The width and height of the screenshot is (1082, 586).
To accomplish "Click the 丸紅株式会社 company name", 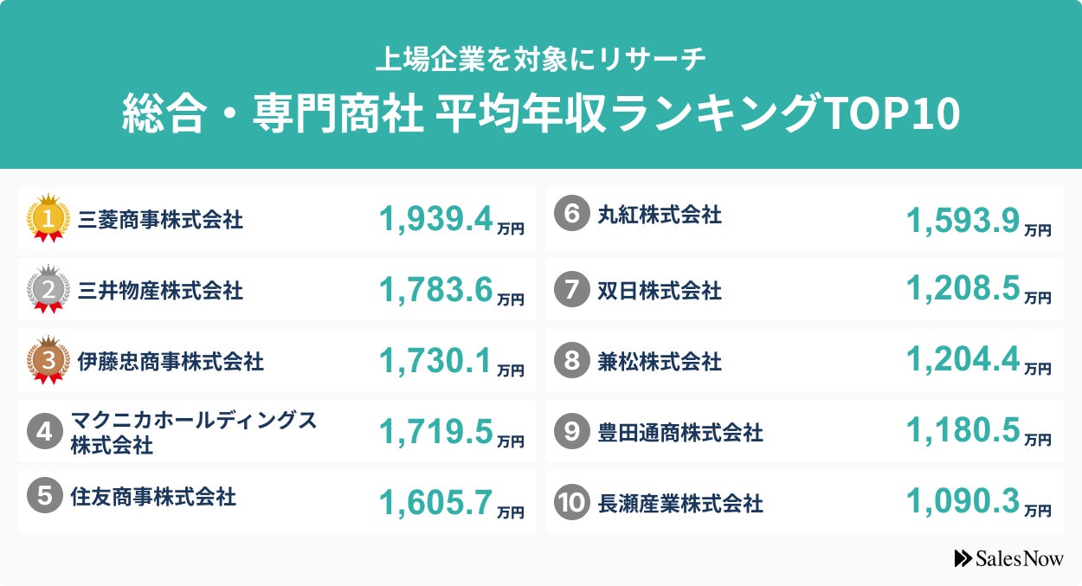I will (660, 215).
